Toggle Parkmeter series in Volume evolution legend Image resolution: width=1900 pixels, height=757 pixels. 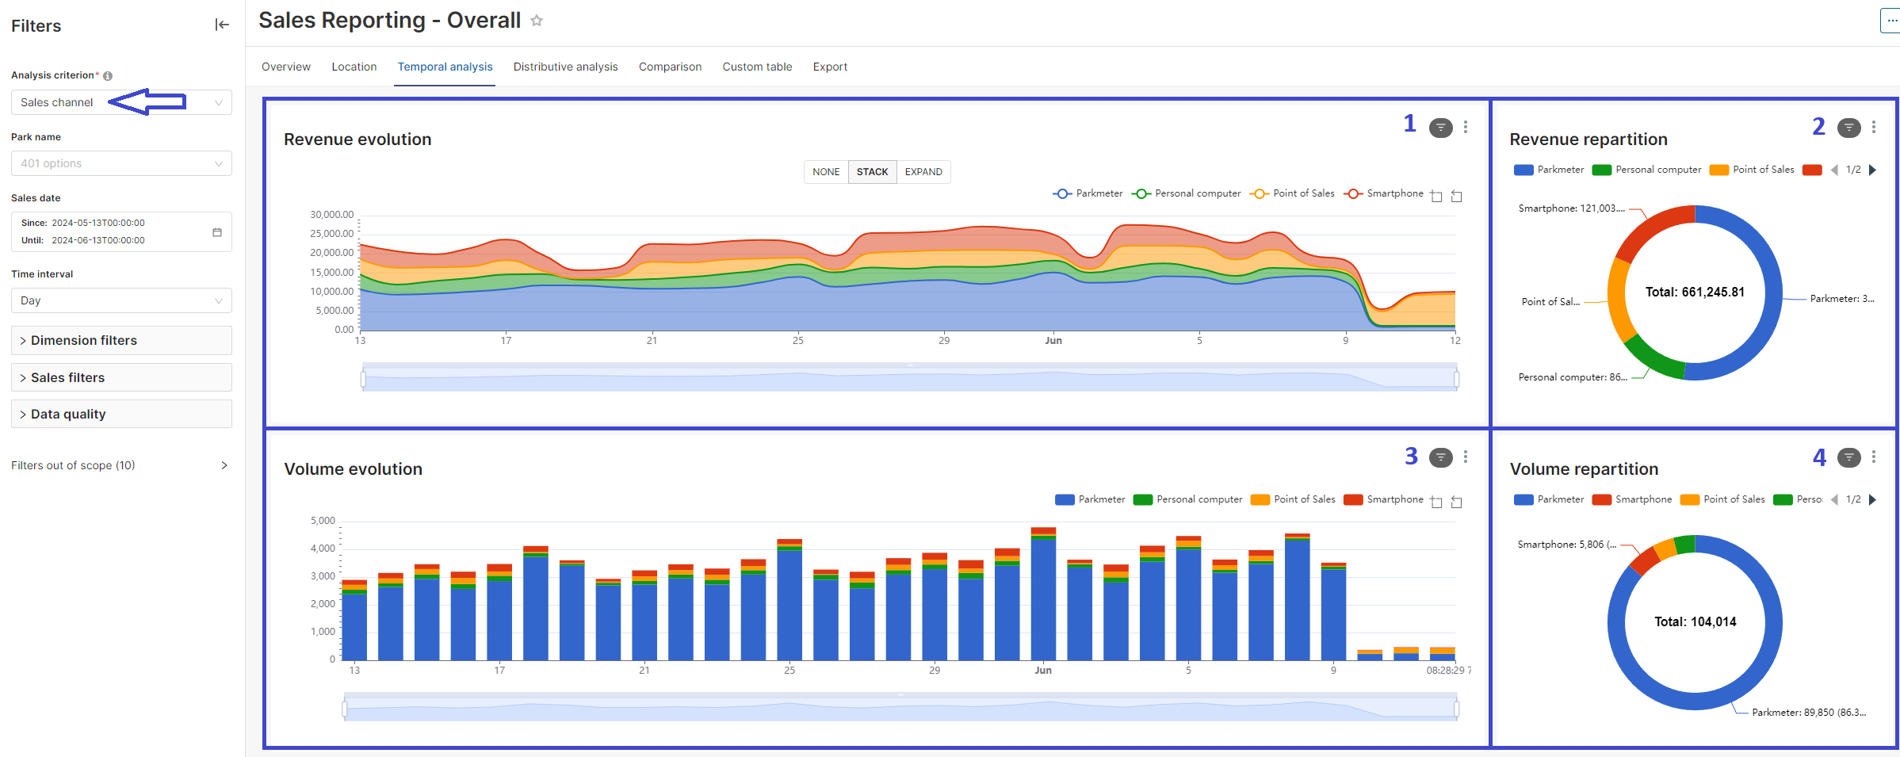[x=1090, y=499]
